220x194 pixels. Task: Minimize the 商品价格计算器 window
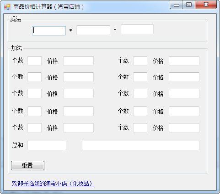(x=177, y=5)
